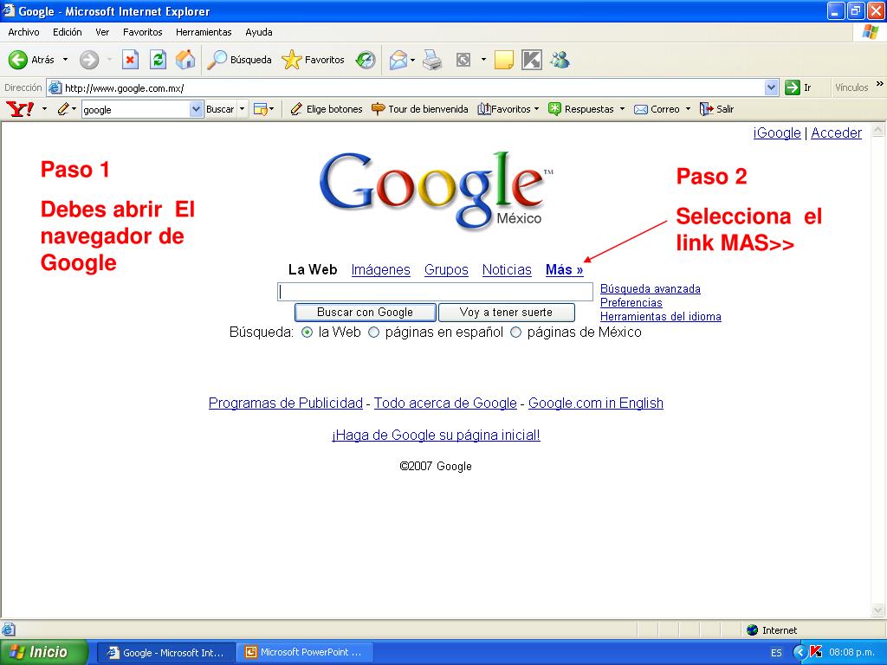Open Búsqueda magnifier in the toolbar

click(239, 60)
